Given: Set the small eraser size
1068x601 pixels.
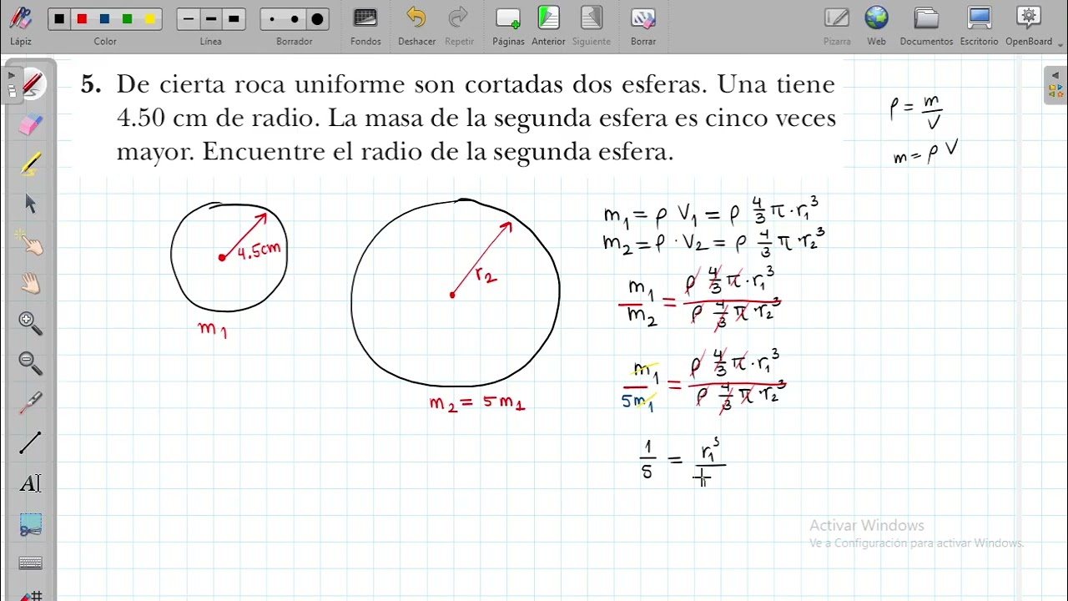Looking at the screenshot, I should [272, 19].
